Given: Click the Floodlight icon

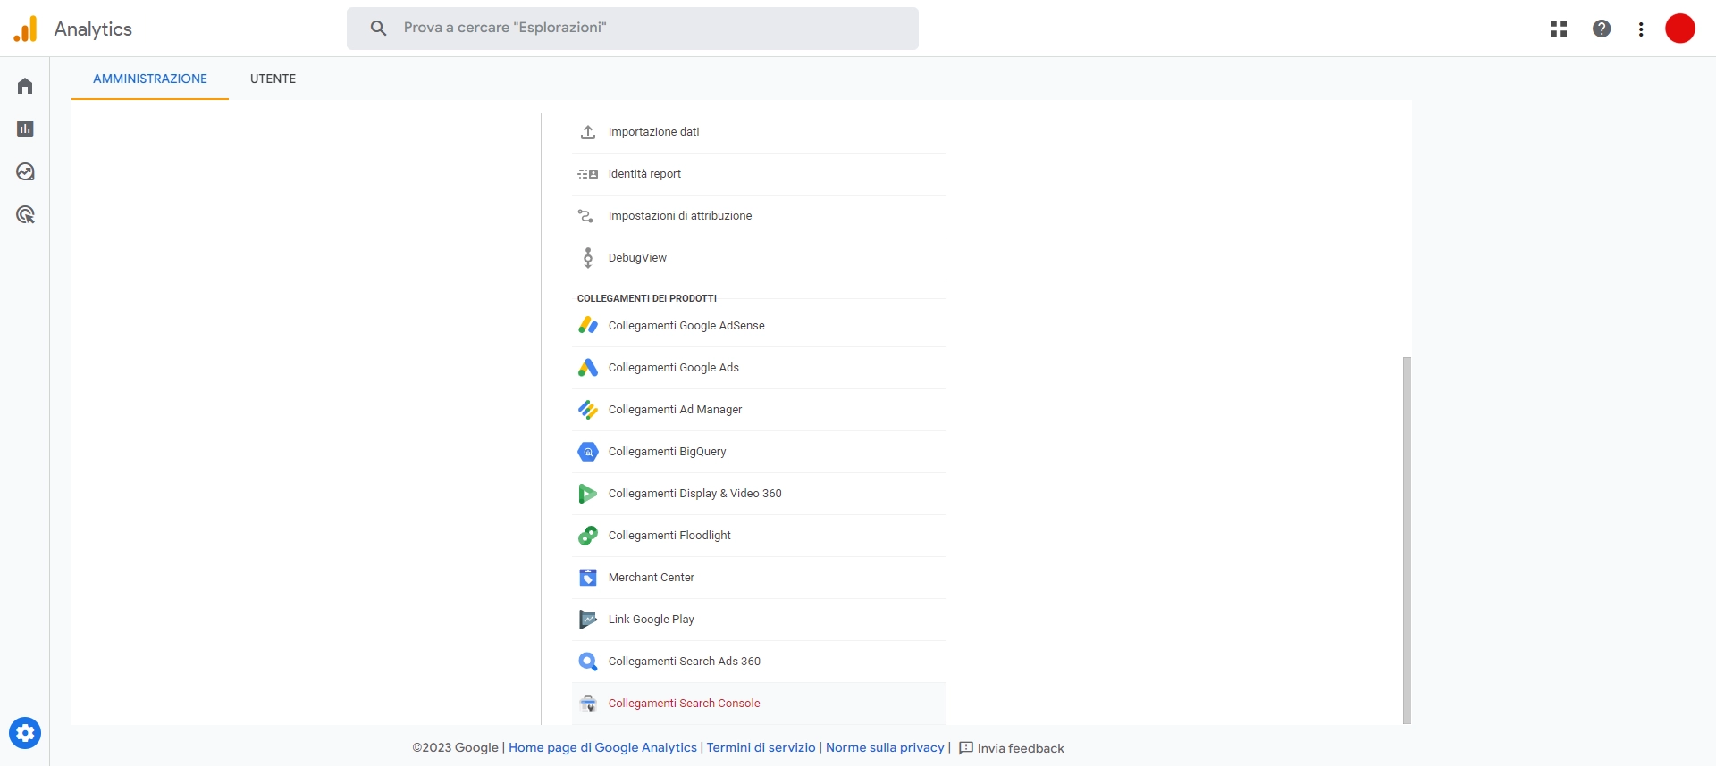Looking at the screenshot, I should point(588,536).
